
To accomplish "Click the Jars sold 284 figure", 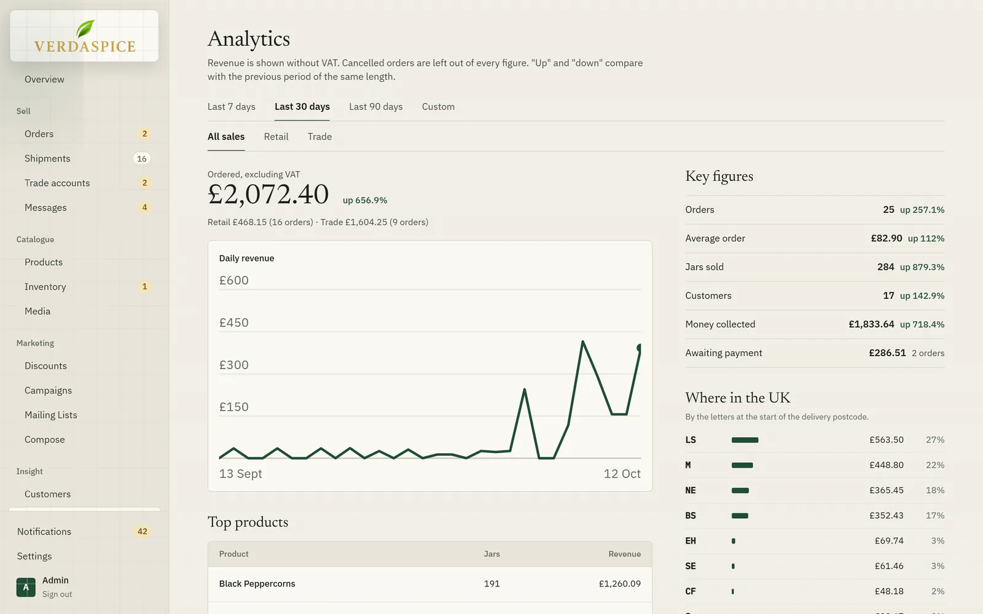I will [x=886, y=267].
